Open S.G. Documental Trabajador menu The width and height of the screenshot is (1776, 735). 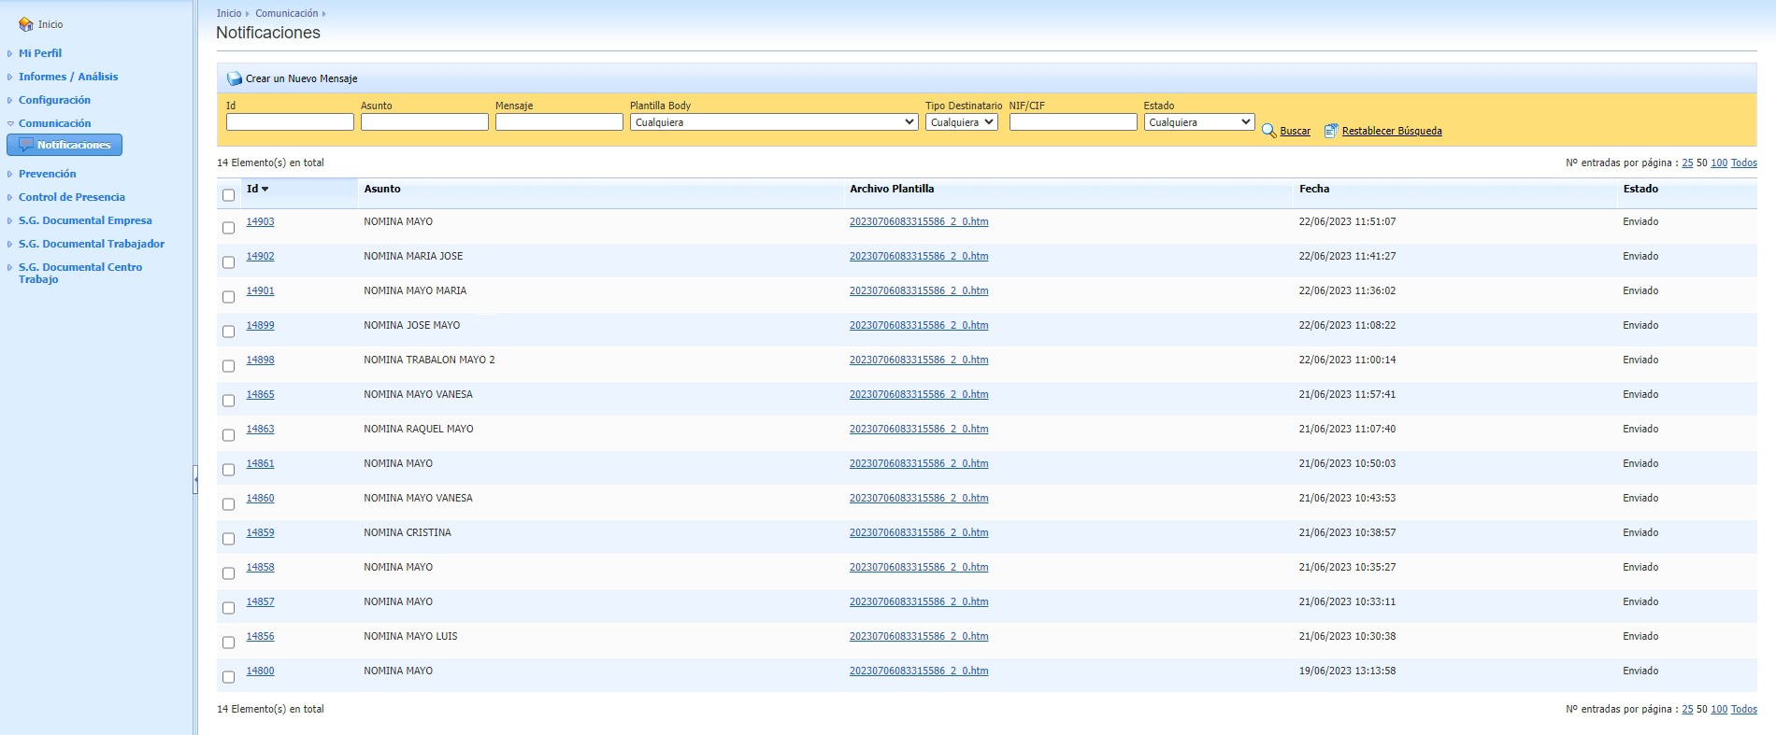pos(92,244)
